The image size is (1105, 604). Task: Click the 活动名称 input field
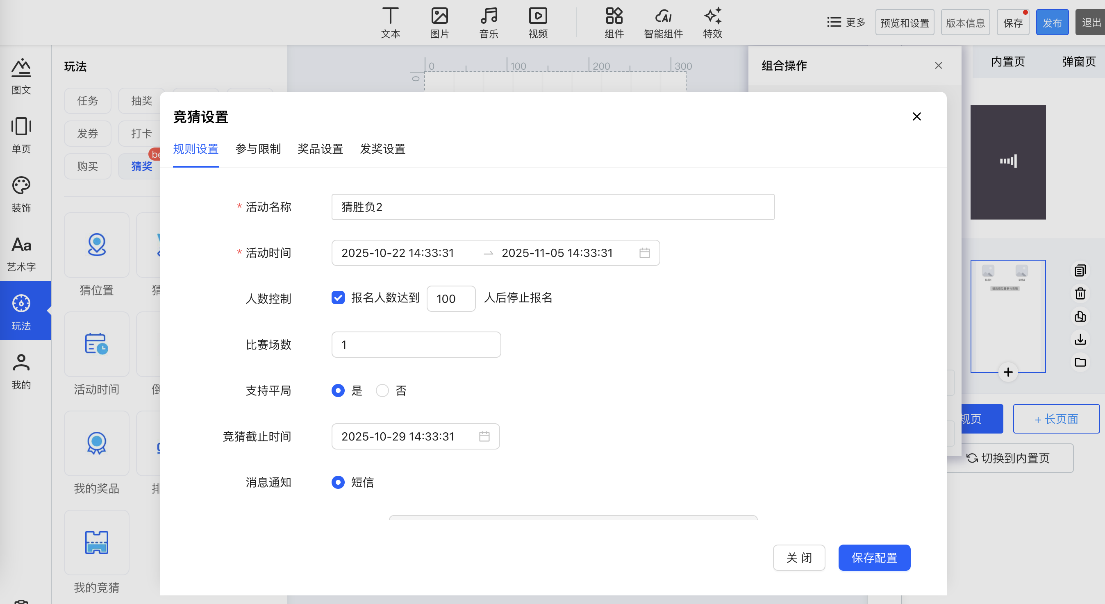(x=552, y=207)
